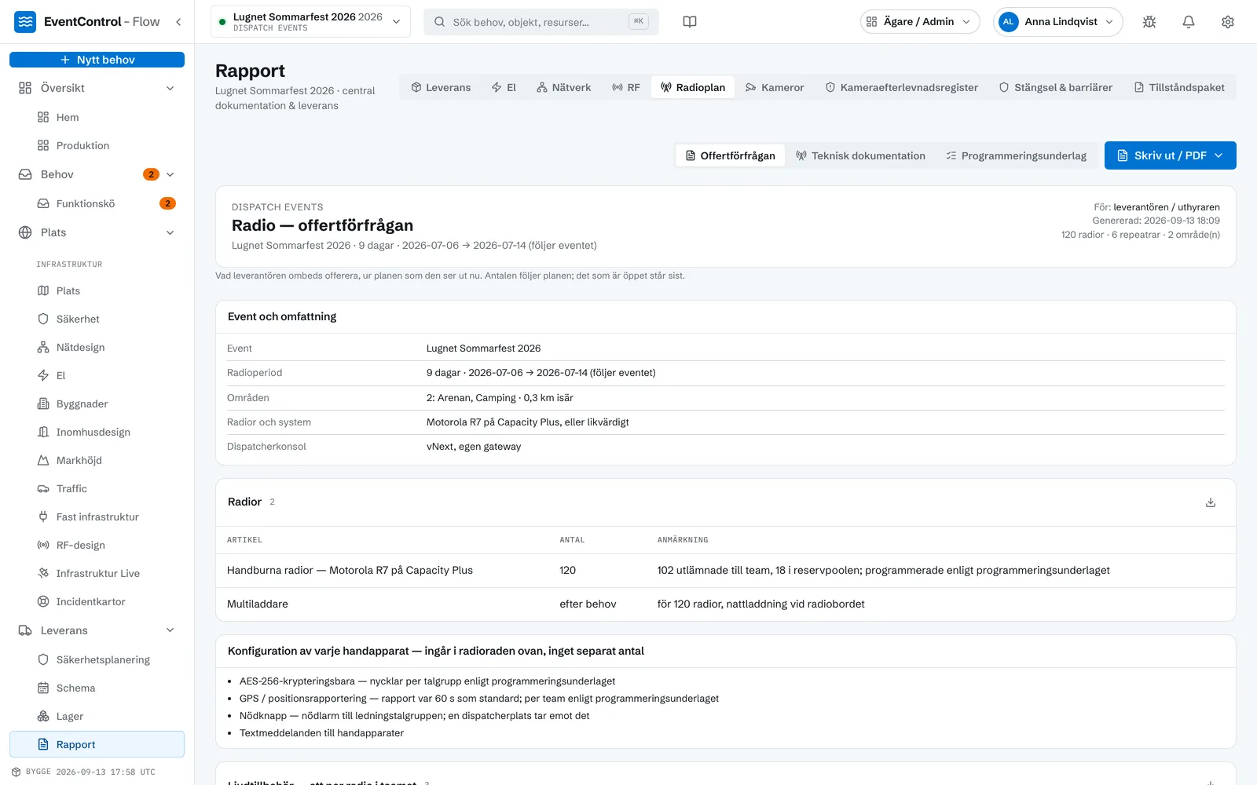Click the ARTIKEL column header

pos(244,540)
